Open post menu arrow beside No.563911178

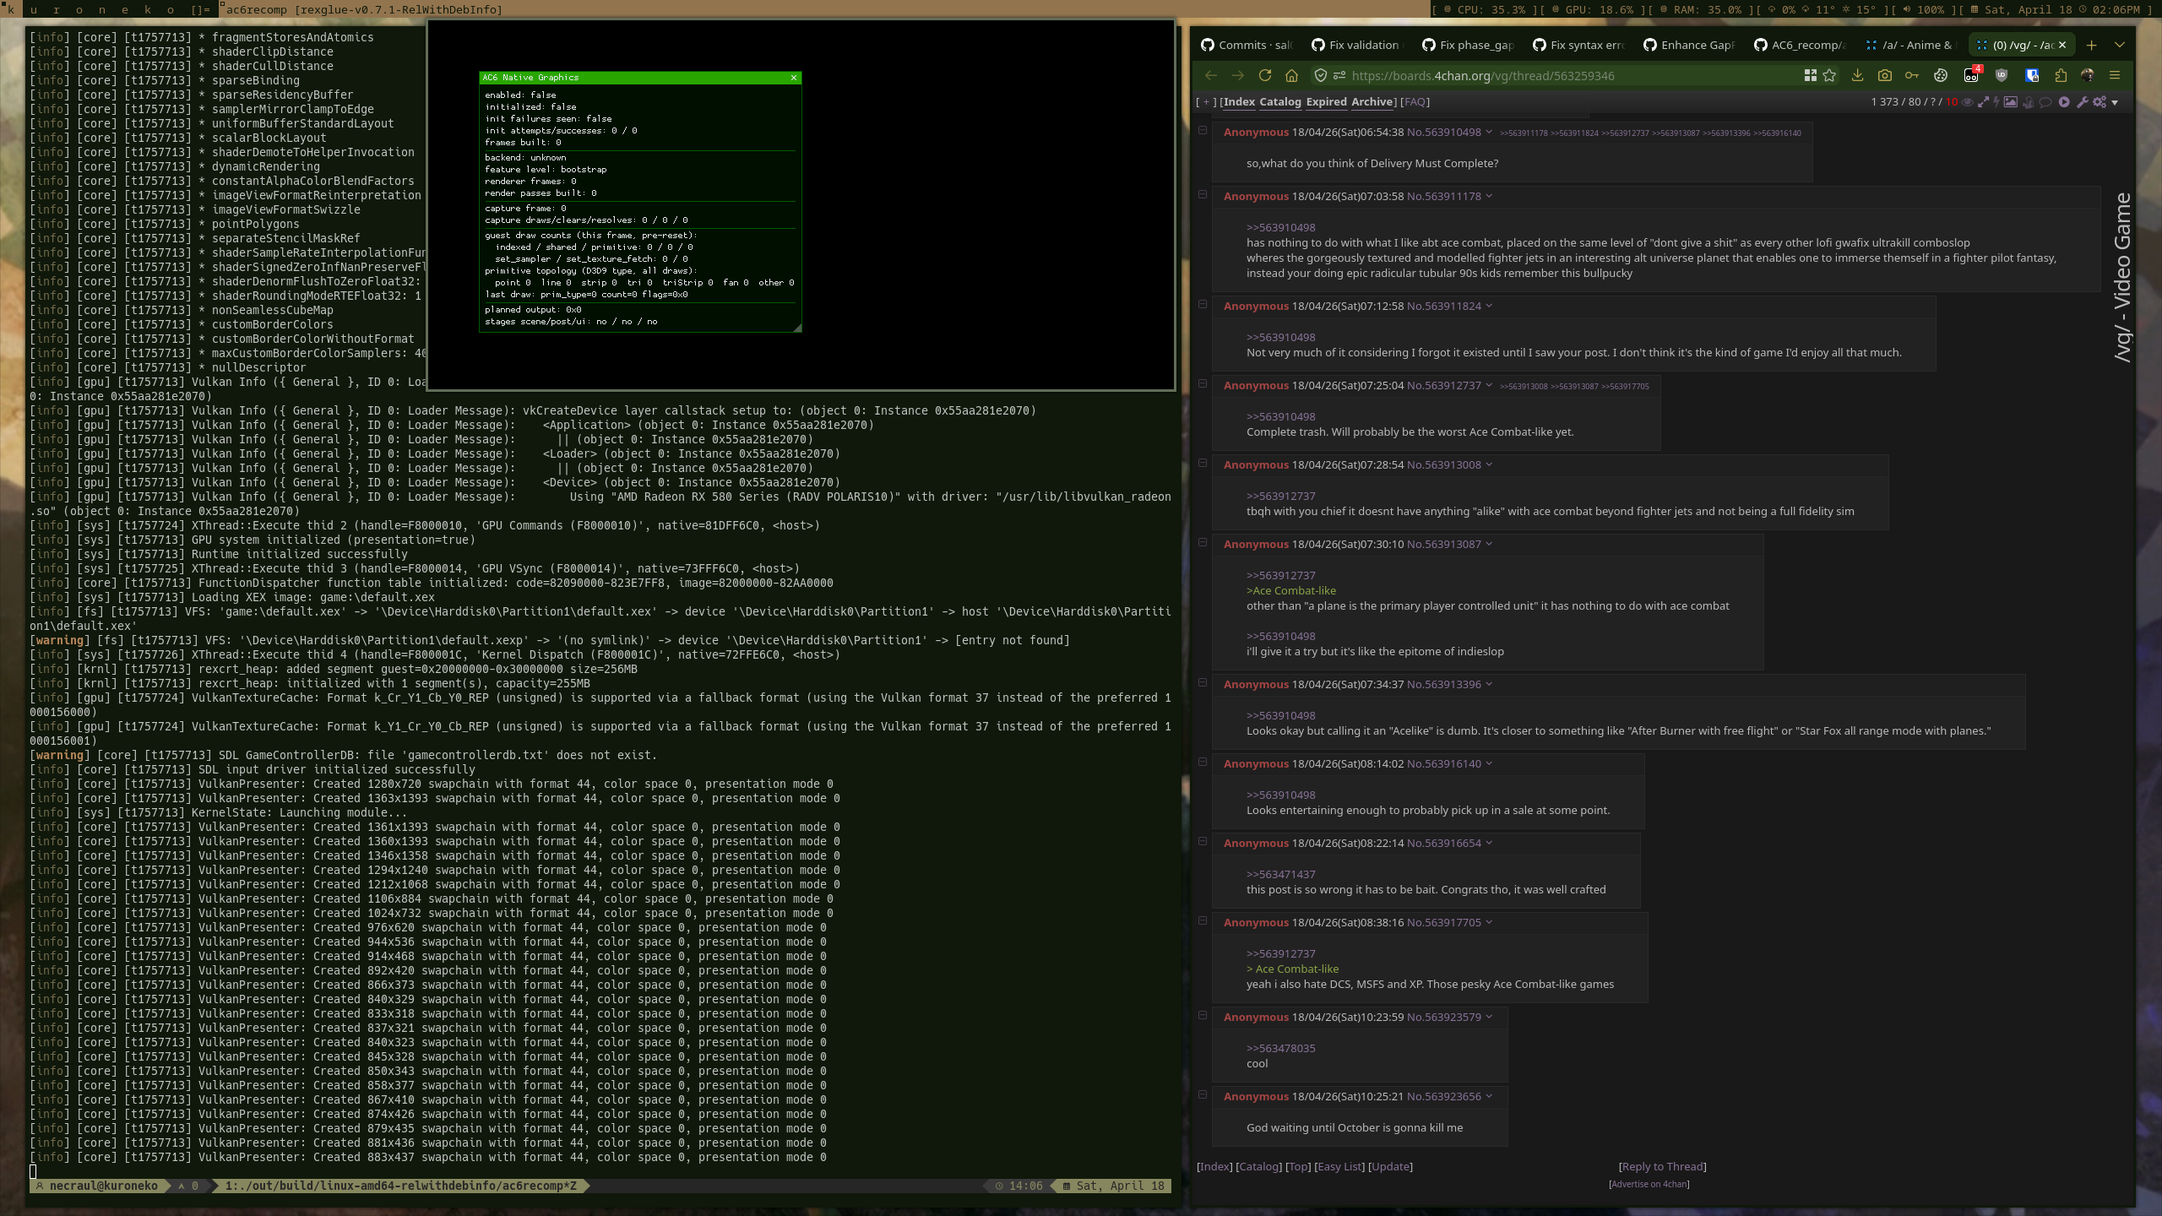(x=1489, y=196)
